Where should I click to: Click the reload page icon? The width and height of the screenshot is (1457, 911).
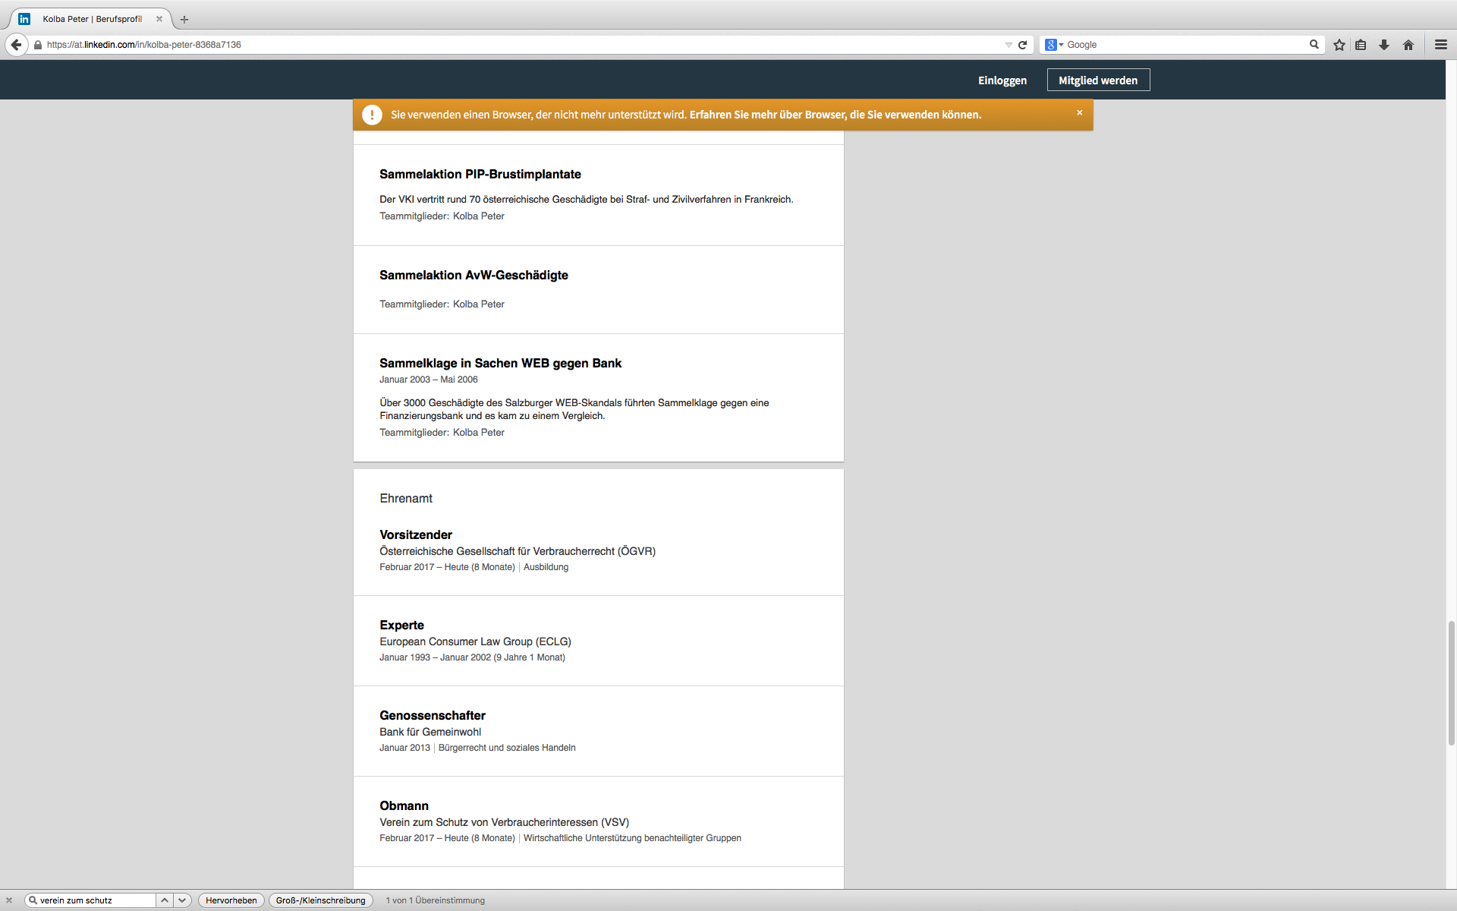pyautogui.click(x=1022, y=45)
